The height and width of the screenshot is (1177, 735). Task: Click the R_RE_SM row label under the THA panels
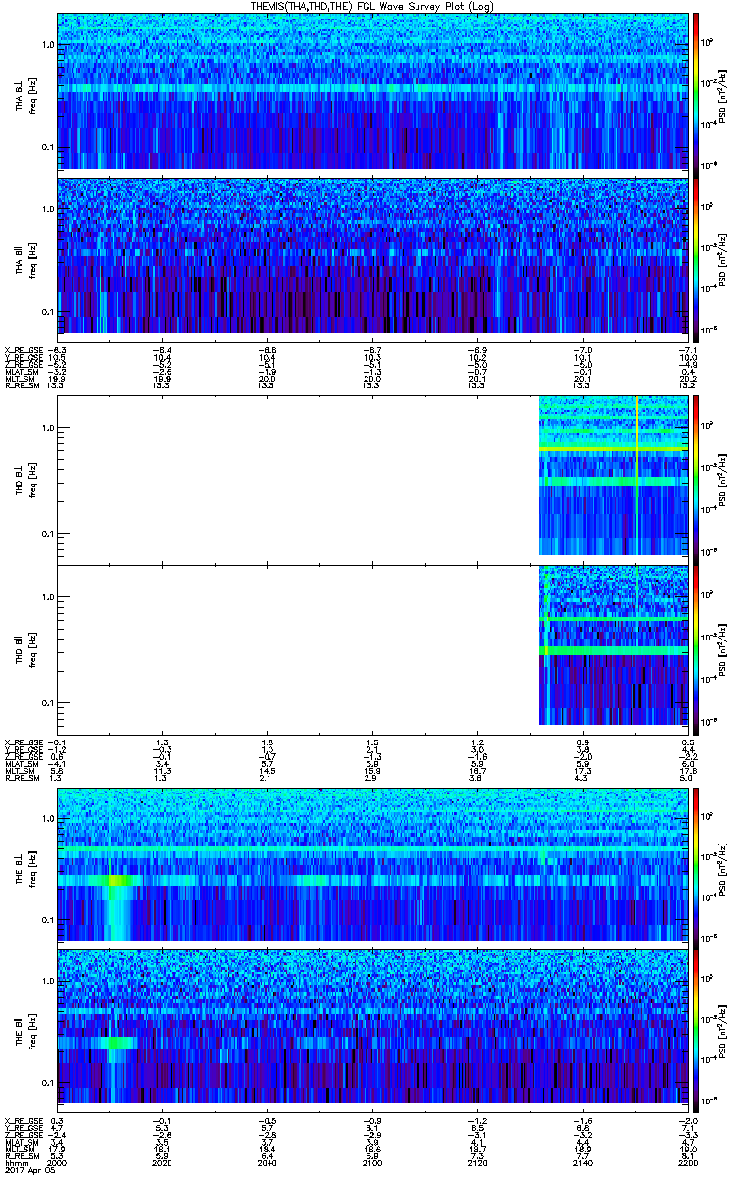click(x=21, y=386)
